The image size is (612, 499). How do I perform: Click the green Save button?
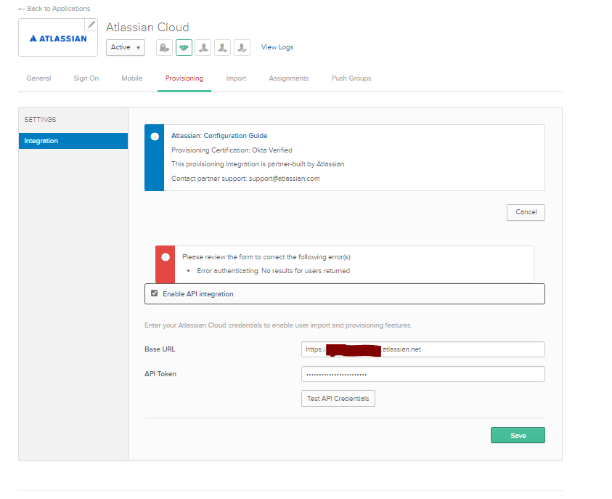(x=518, y=435)
